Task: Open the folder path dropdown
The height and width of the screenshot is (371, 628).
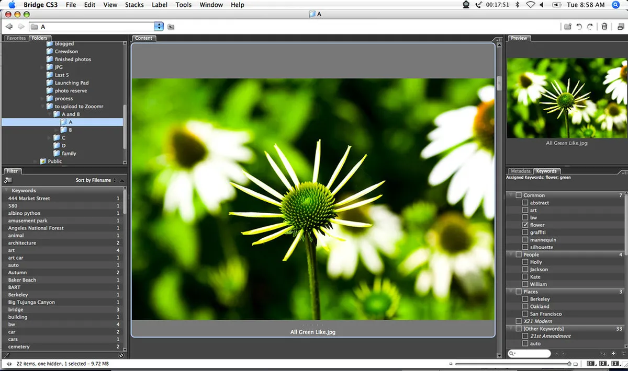Action: pyautogui.click(x=159, y=27)
